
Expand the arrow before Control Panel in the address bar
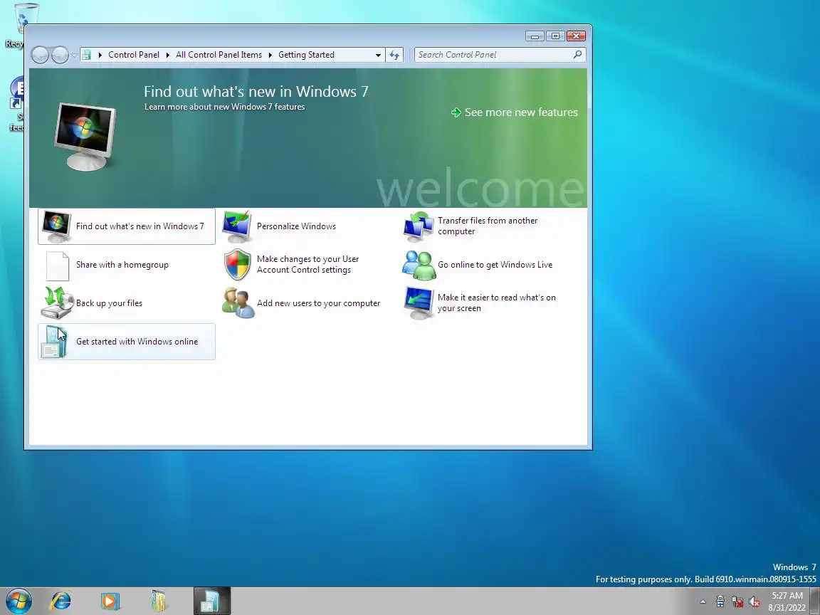[100, 55]
